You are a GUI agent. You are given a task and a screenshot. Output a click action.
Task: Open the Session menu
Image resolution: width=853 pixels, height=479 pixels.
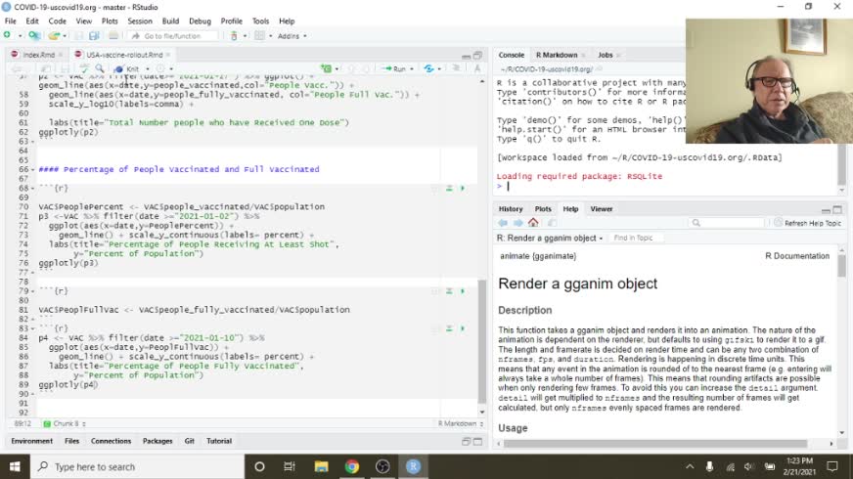pos(140,22)
